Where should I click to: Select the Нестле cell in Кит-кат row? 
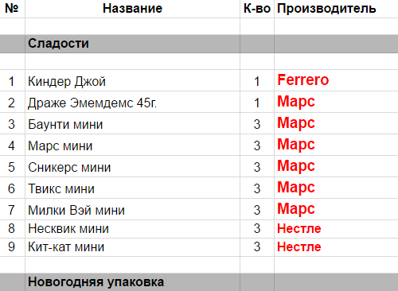pos(336,247)
